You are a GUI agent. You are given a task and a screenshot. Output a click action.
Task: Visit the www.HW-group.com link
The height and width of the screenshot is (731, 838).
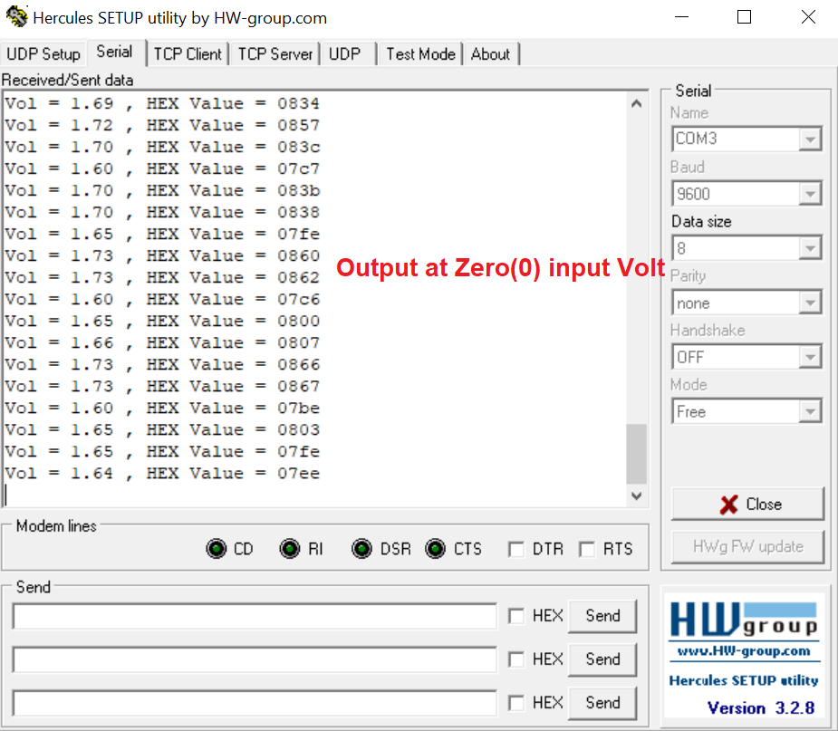click(744, 651)
